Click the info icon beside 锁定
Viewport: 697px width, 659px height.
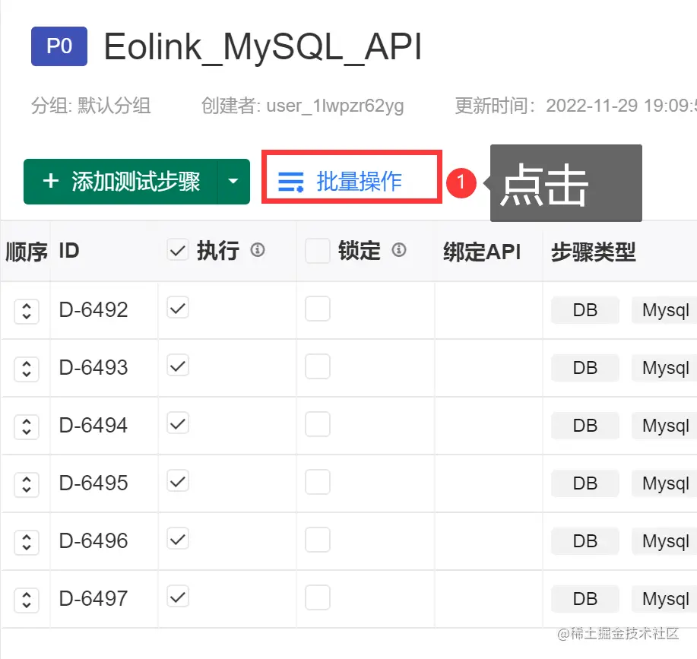coord(399,250)
